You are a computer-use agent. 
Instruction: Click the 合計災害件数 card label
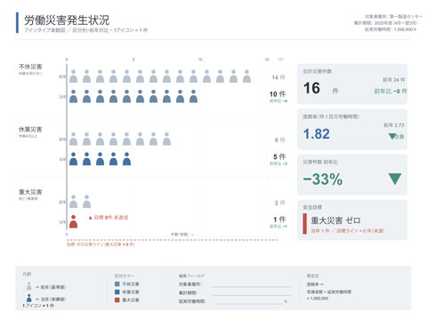click(318, 71)
